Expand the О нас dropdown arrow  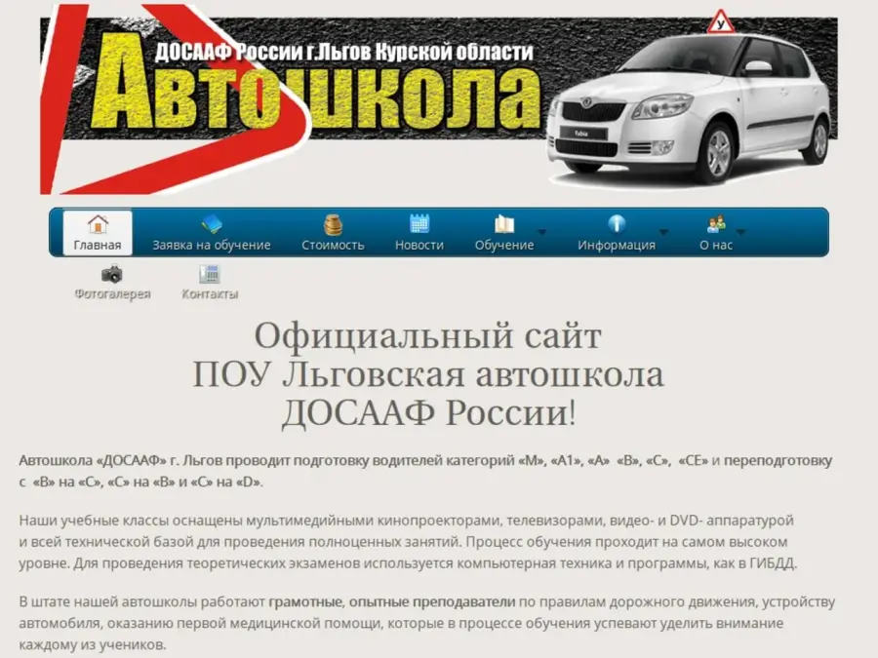coord(740,232)
